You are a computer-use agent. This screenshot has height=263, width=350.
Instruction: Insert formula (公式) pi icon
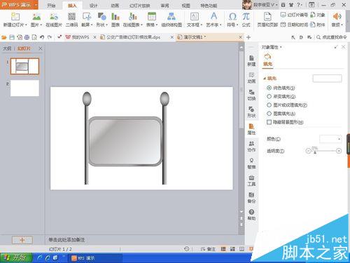click(x=246, y=20)
